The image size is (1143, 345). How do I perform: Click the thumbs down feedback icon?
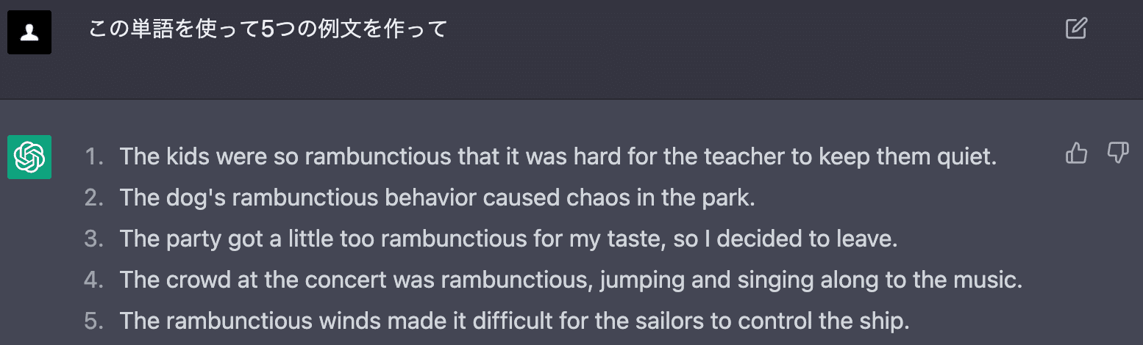1117,153
